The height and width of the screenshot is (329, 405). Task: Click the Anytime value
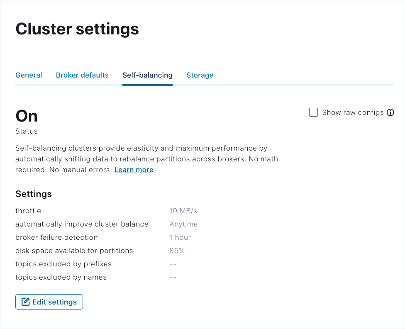[183, 224]
